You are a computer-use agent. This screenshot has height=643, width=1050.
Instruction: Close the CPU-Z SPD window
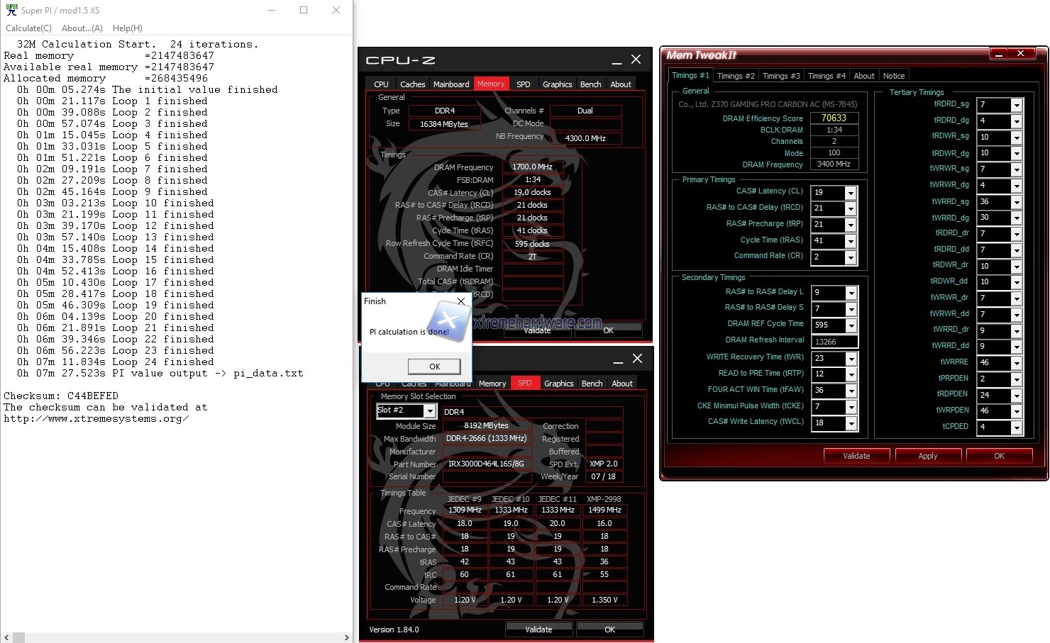637,359
